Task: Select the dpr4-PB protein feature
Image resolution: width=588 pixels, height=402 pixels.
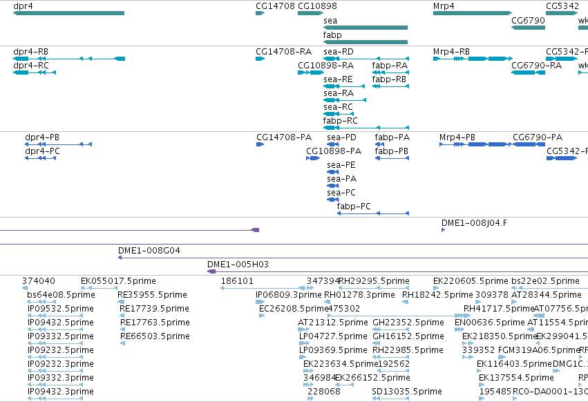Action: click(59, 144)
